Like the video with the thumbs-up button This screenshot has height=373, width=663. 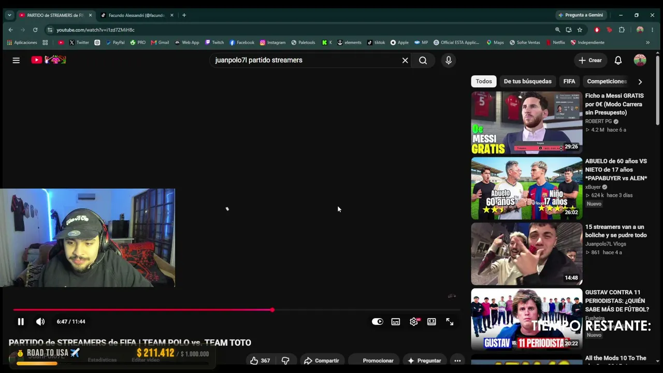pyautogui.click(x=260, y=361)
